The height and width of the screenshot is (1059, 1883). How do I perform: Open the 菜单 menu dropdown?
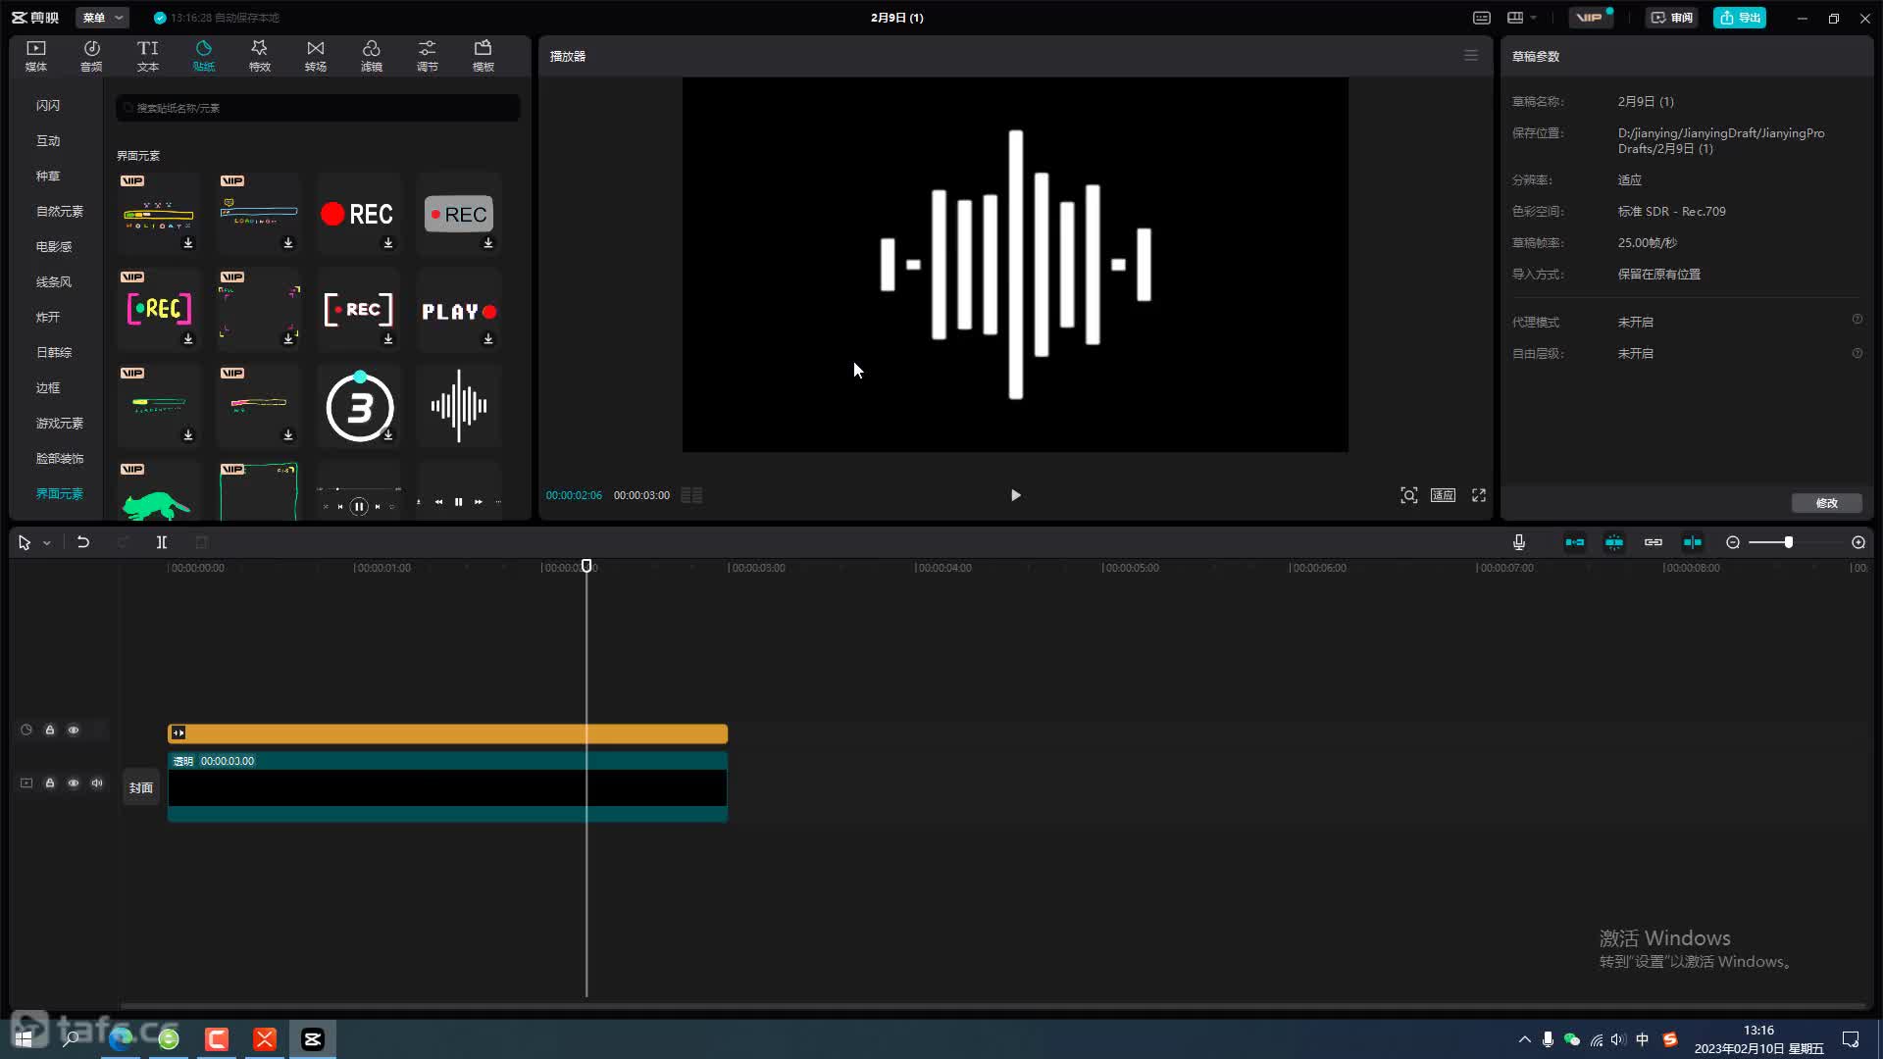[103, 18]
